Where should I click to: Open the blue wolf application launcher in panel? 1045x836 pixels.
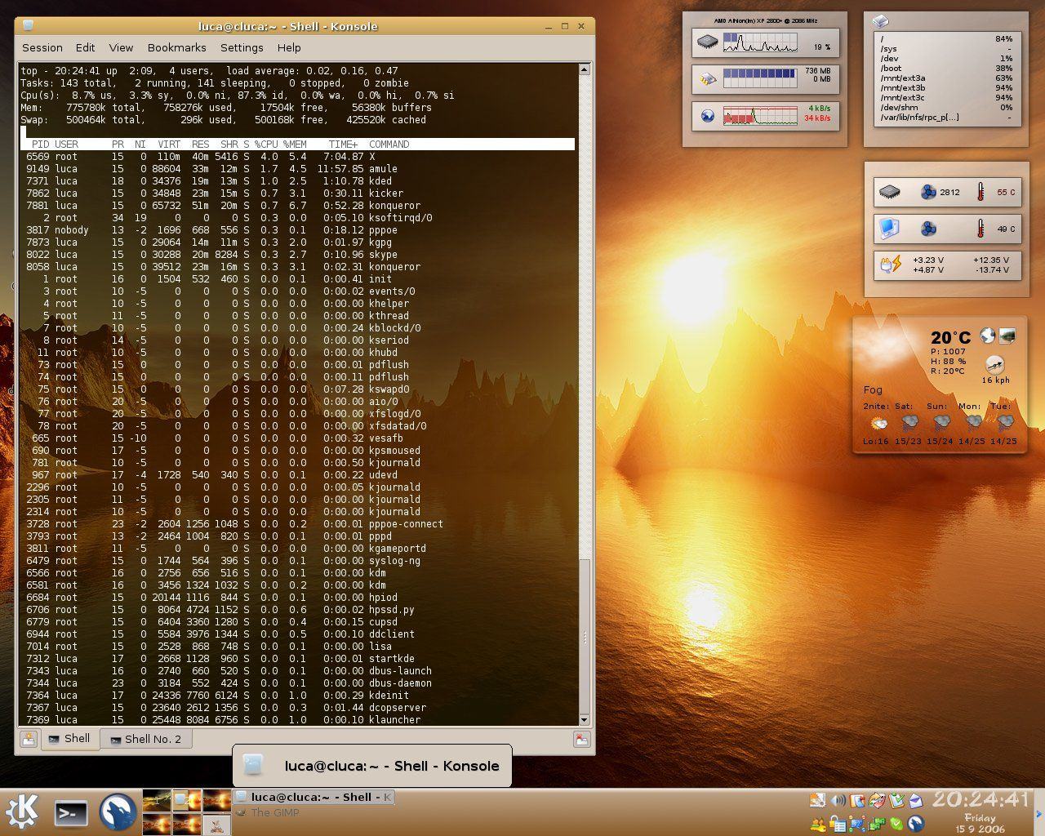coord(118,812)
